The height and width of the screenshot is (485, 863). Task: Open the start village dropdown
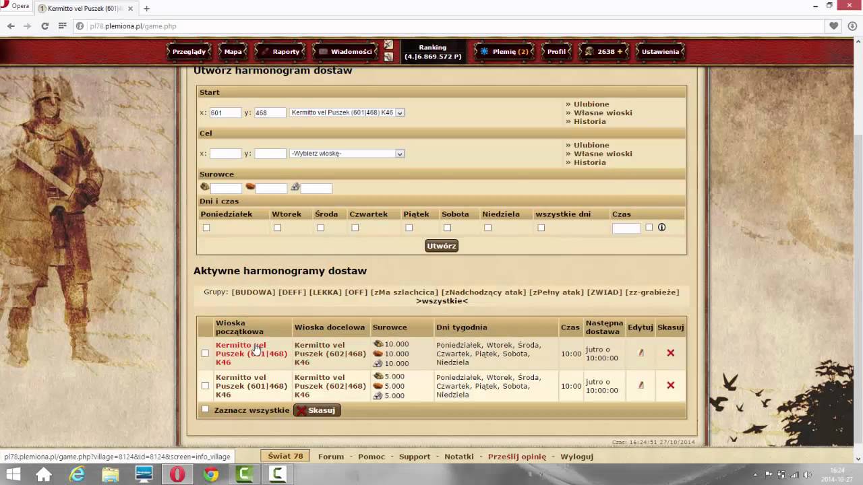[x=347, y=112]
